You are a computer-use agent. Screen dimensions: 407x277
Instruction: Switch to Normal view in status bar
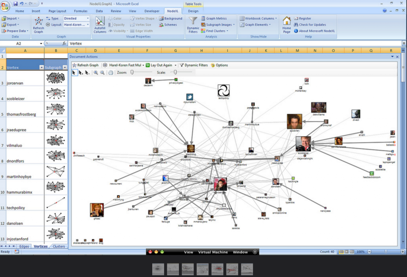[341, 252]
